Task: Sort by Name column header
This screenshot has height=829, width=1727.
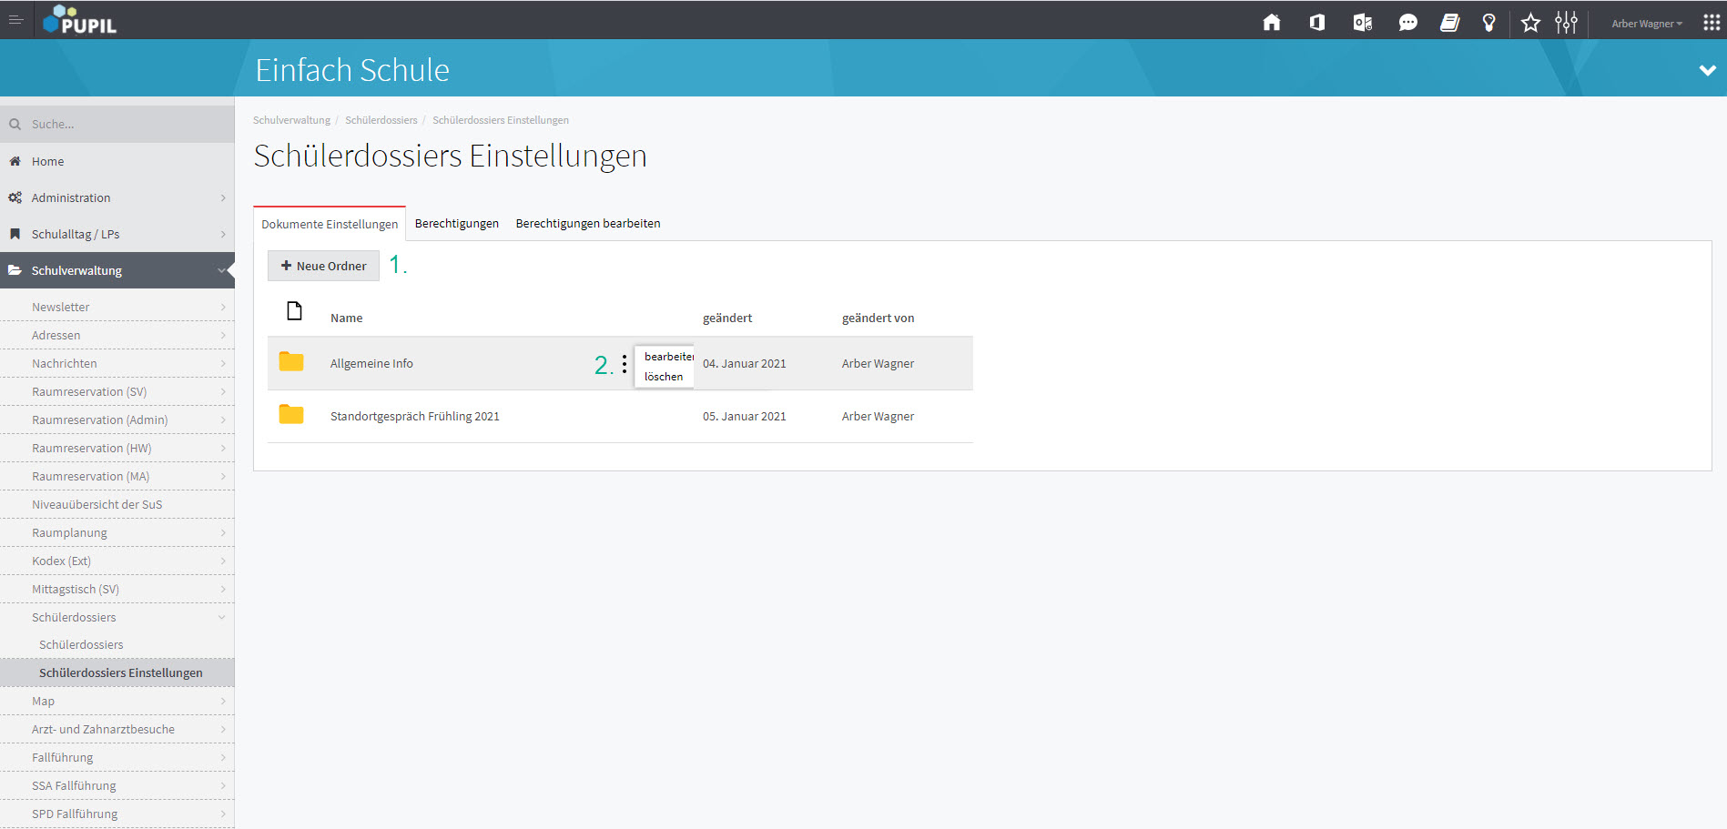Action: click(346, 318)
